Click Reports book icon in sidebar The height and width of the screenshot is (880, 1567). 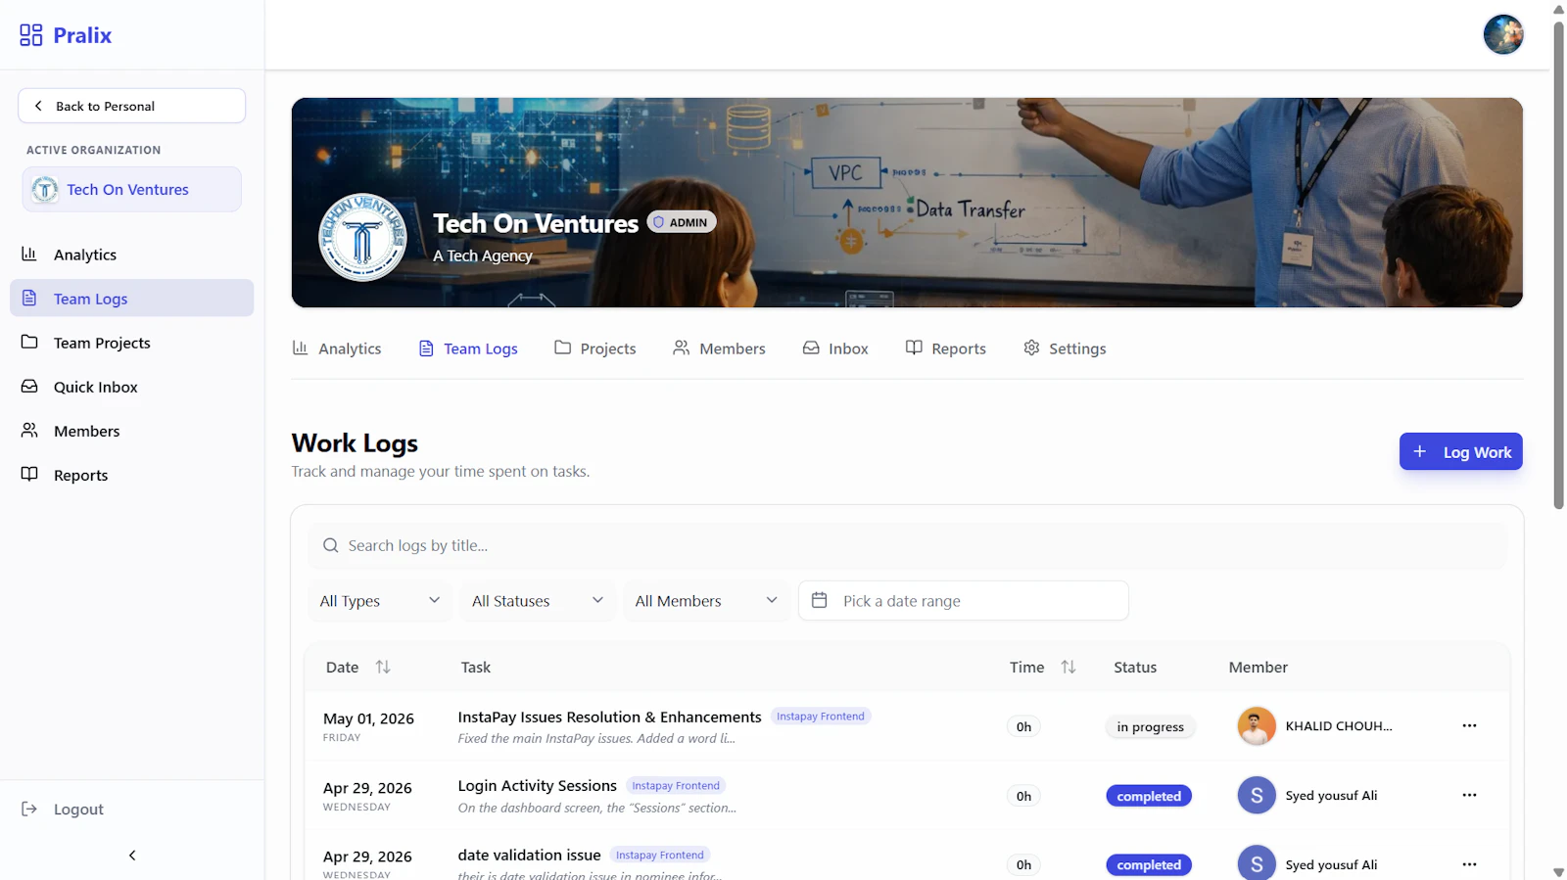pos(29,474)
